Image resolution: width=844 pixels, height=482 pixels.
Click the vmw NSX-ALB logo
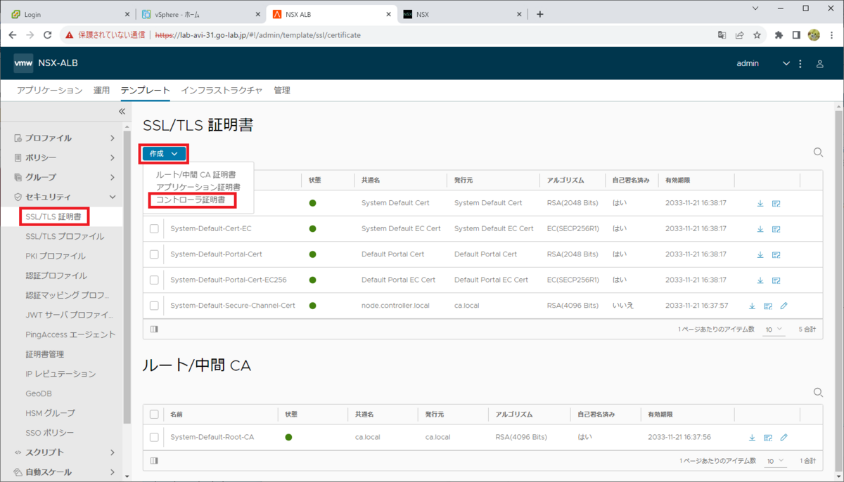coord(46,63)
